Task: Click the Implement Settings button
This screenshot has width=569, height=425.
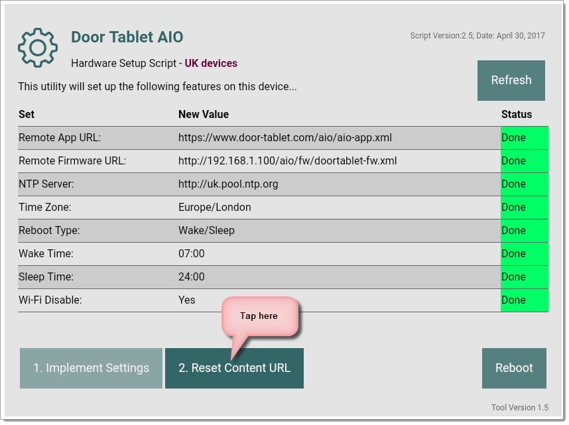Action: (x=92, y=368)
